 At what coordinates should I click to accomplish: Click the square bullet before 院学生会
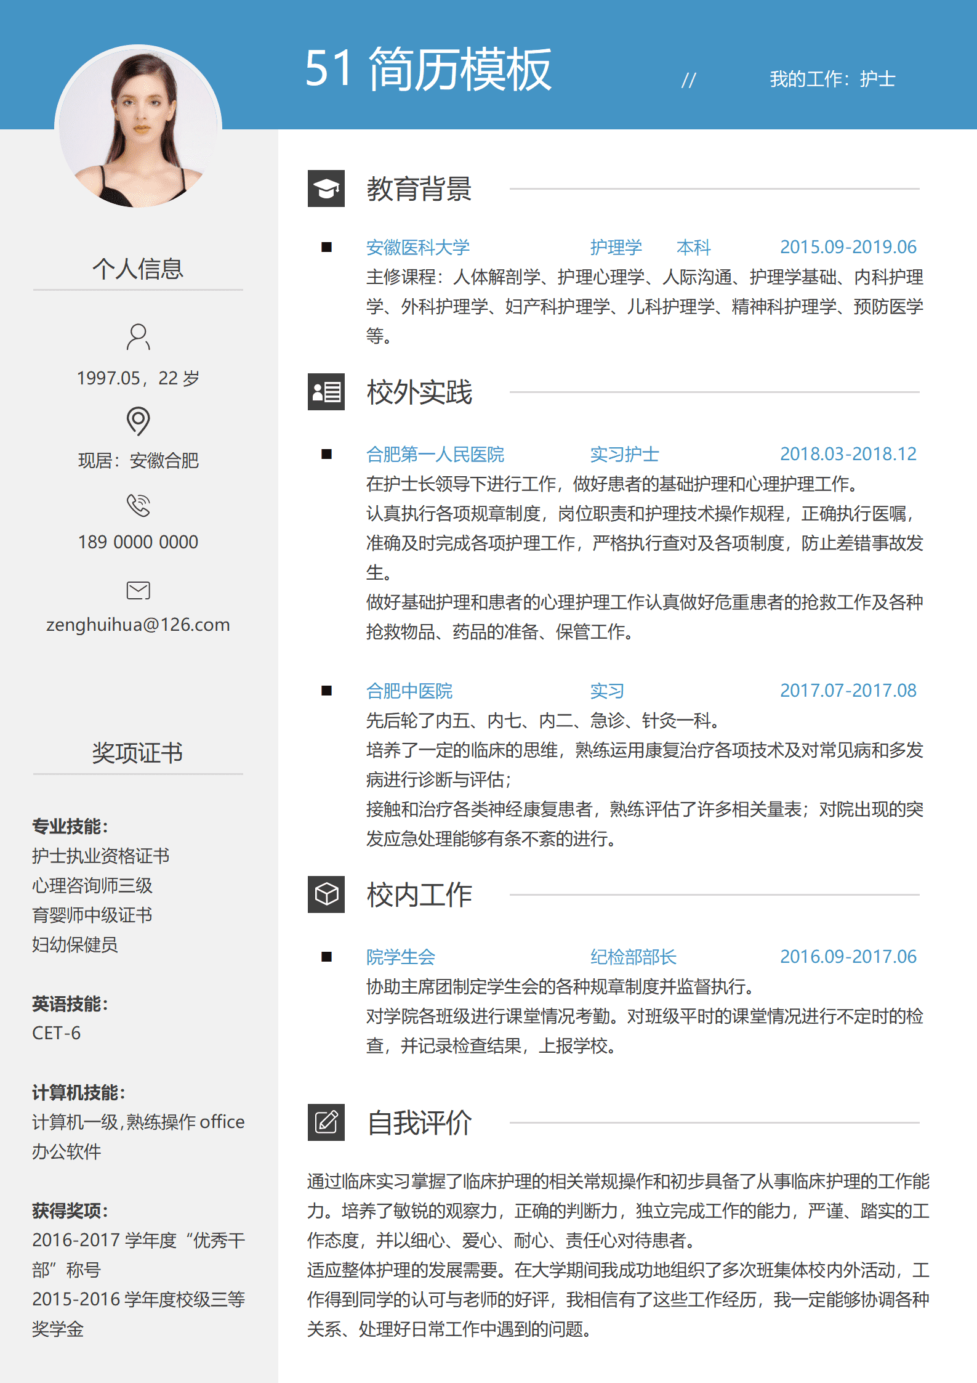point(326,957)
